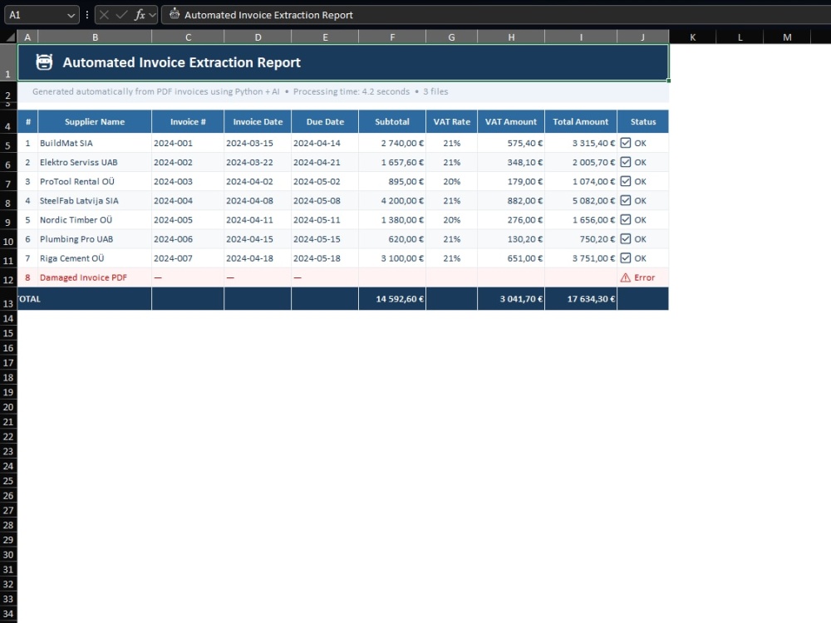Click the total subtotal 14 592,60 € cell
The width and height of the screenshot is (831, 623).
pos(392,299)
